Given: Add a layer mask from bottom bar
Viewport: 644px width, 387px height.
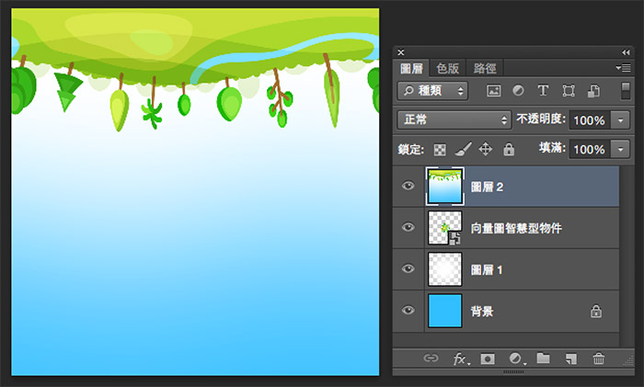Looking at the screenshot, I should point(488,359).
